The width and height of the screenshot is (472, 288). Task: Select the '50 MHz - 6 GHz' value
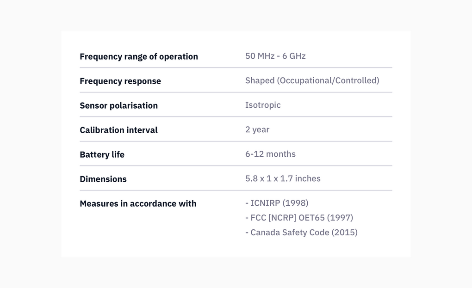(275, 56)
